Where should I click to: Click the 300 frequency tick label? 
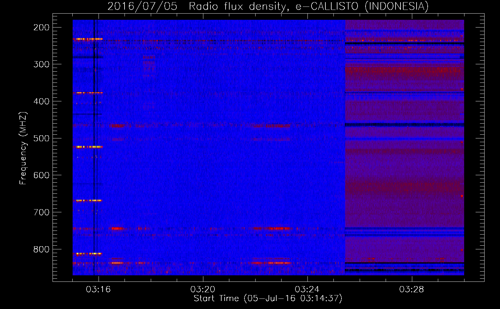pyautogui.click(x=41, y=64)
